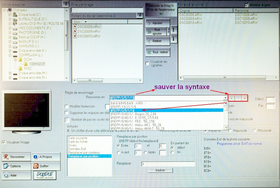The height and width of the screenshot is (188, 280).
Task: Toggle the Modifier l'extension checkbox
Action: [x=67, y=106]
